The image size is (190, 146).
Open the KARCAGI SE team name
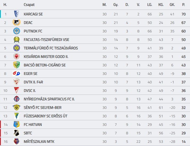pos(33,14)
